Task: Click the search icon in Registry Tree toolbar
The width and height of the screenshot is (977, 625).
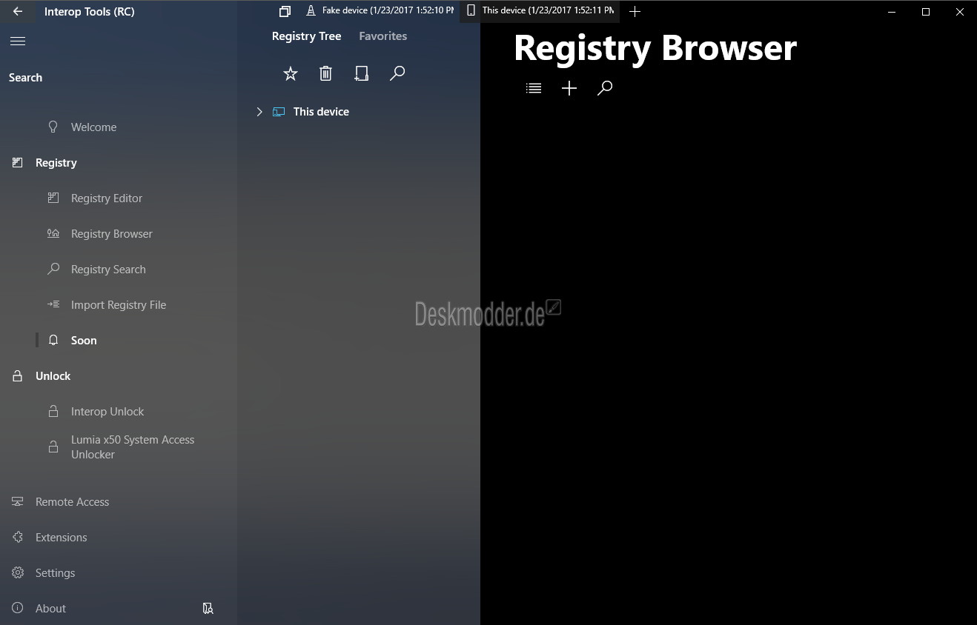Action: tap(397, 73)
